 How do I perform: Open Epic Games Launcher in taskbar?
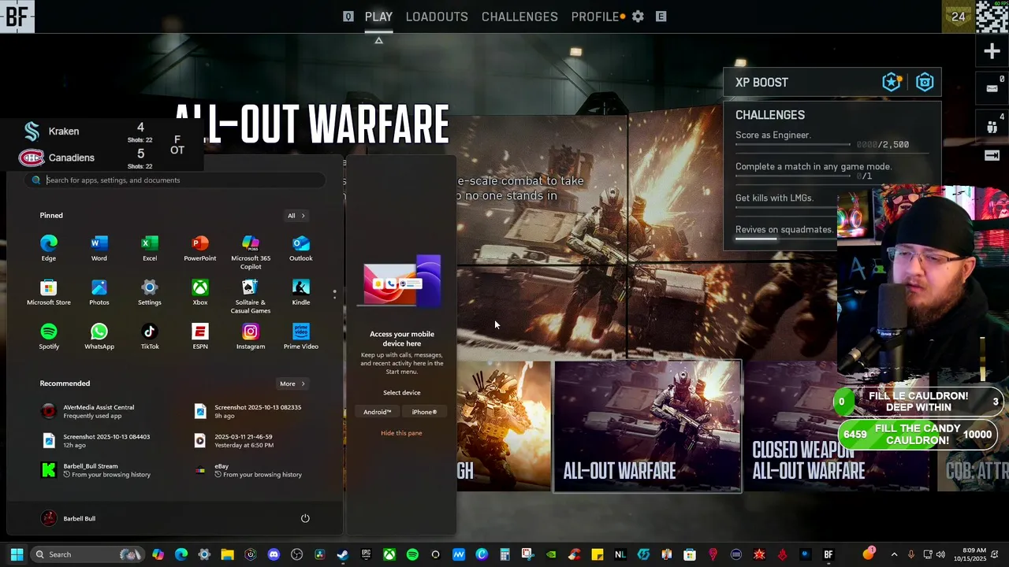pos(366,554)
